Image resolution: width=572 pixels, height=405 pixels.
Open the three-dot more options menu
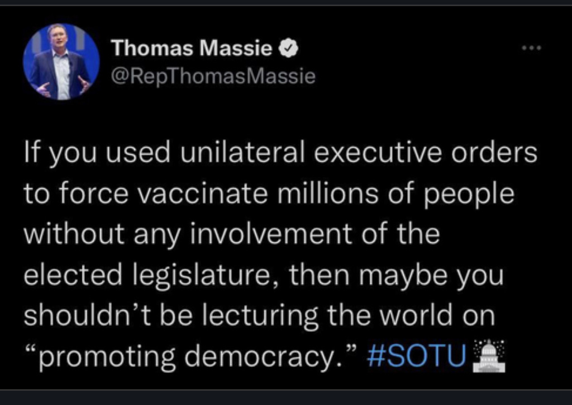point(531,49)
